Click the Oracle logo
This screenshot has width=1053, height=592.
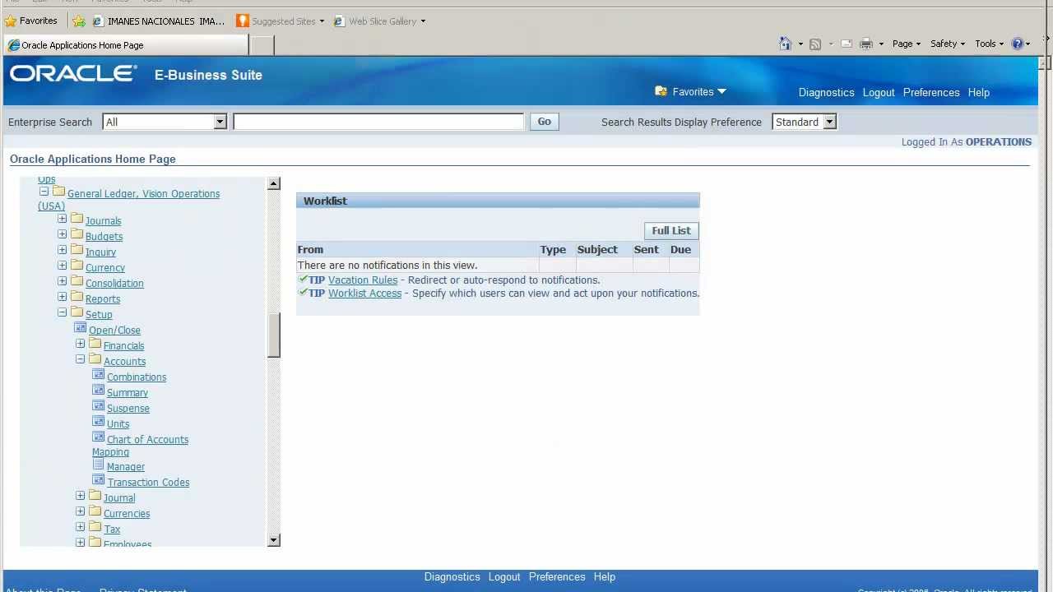pos(73,74)
